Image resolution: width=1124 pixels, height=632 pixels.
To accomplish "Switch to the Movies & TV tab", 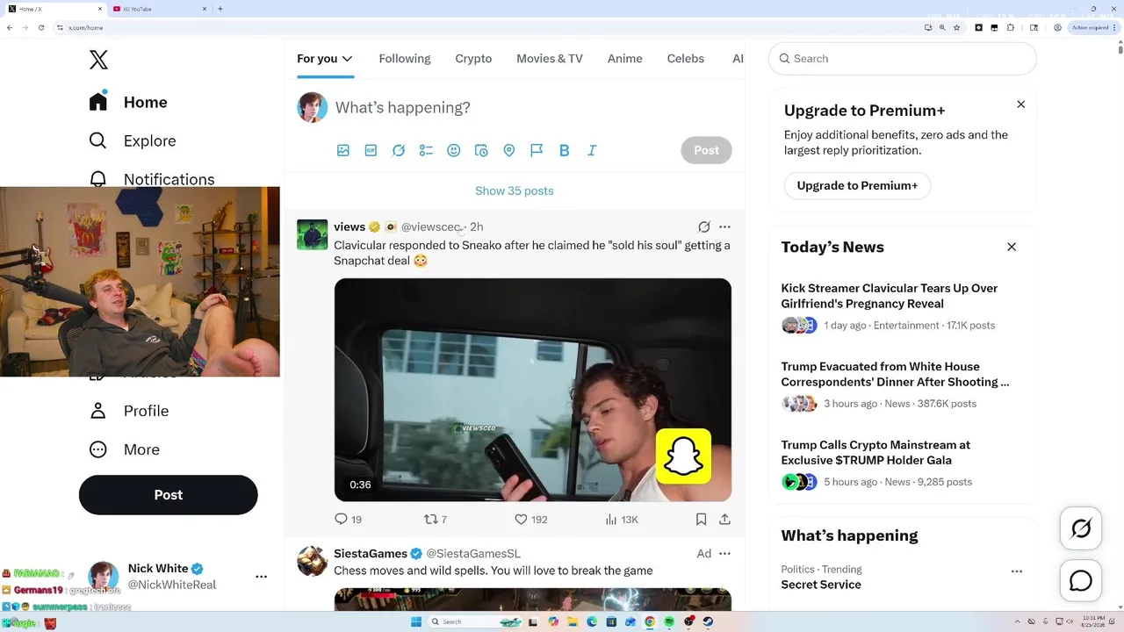I will coord(550,59).
